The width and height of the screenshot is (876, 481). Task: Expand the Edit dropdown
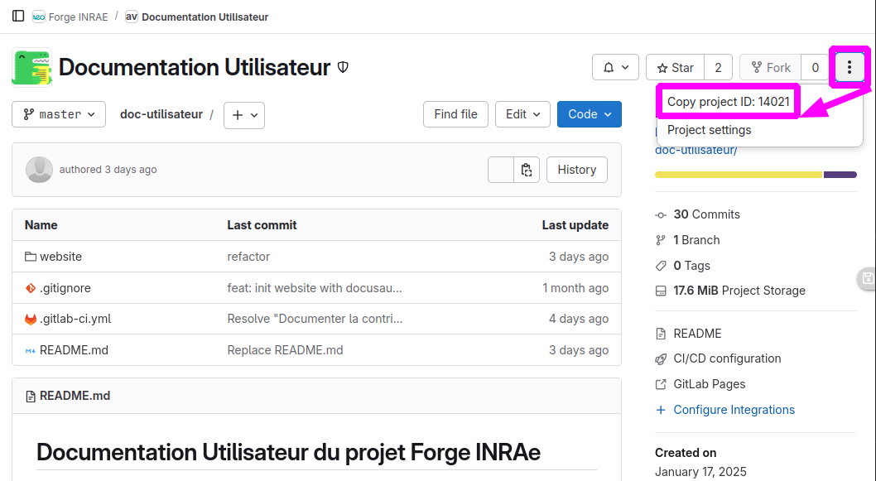pyautogui.click(x=522, y=114)
